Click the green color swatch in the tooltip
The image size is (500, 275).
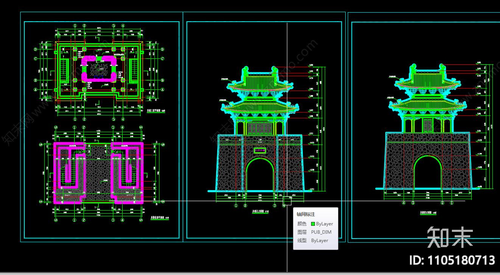pyautogui.click(x=313, y=224)
